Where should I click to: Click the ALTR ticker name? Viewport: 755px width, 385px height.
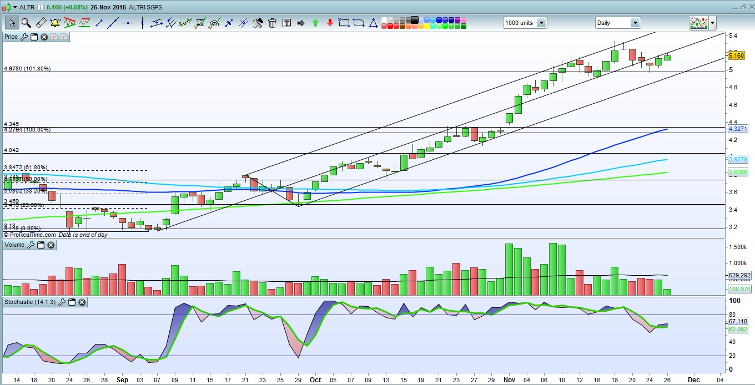click(x=27, y=7)
